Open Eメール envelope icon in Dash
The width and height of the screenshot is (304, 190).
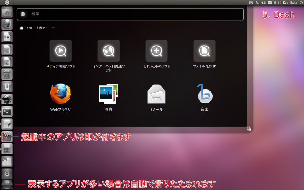pyautogui.click(x=156, y=97)
